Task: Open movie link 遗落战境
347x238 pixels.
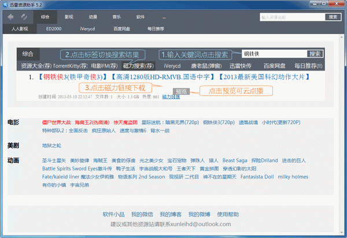Action: point(248,122)
